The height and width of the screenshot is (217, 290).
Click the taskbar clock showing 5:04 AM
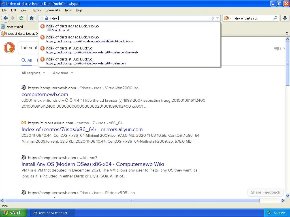[x=280, y=213]
